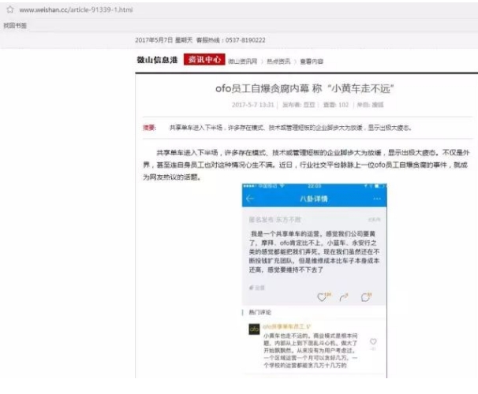Screen dimensions: 478x394
Task: Click the article source label 搜狐
Action: pos(378,103)
